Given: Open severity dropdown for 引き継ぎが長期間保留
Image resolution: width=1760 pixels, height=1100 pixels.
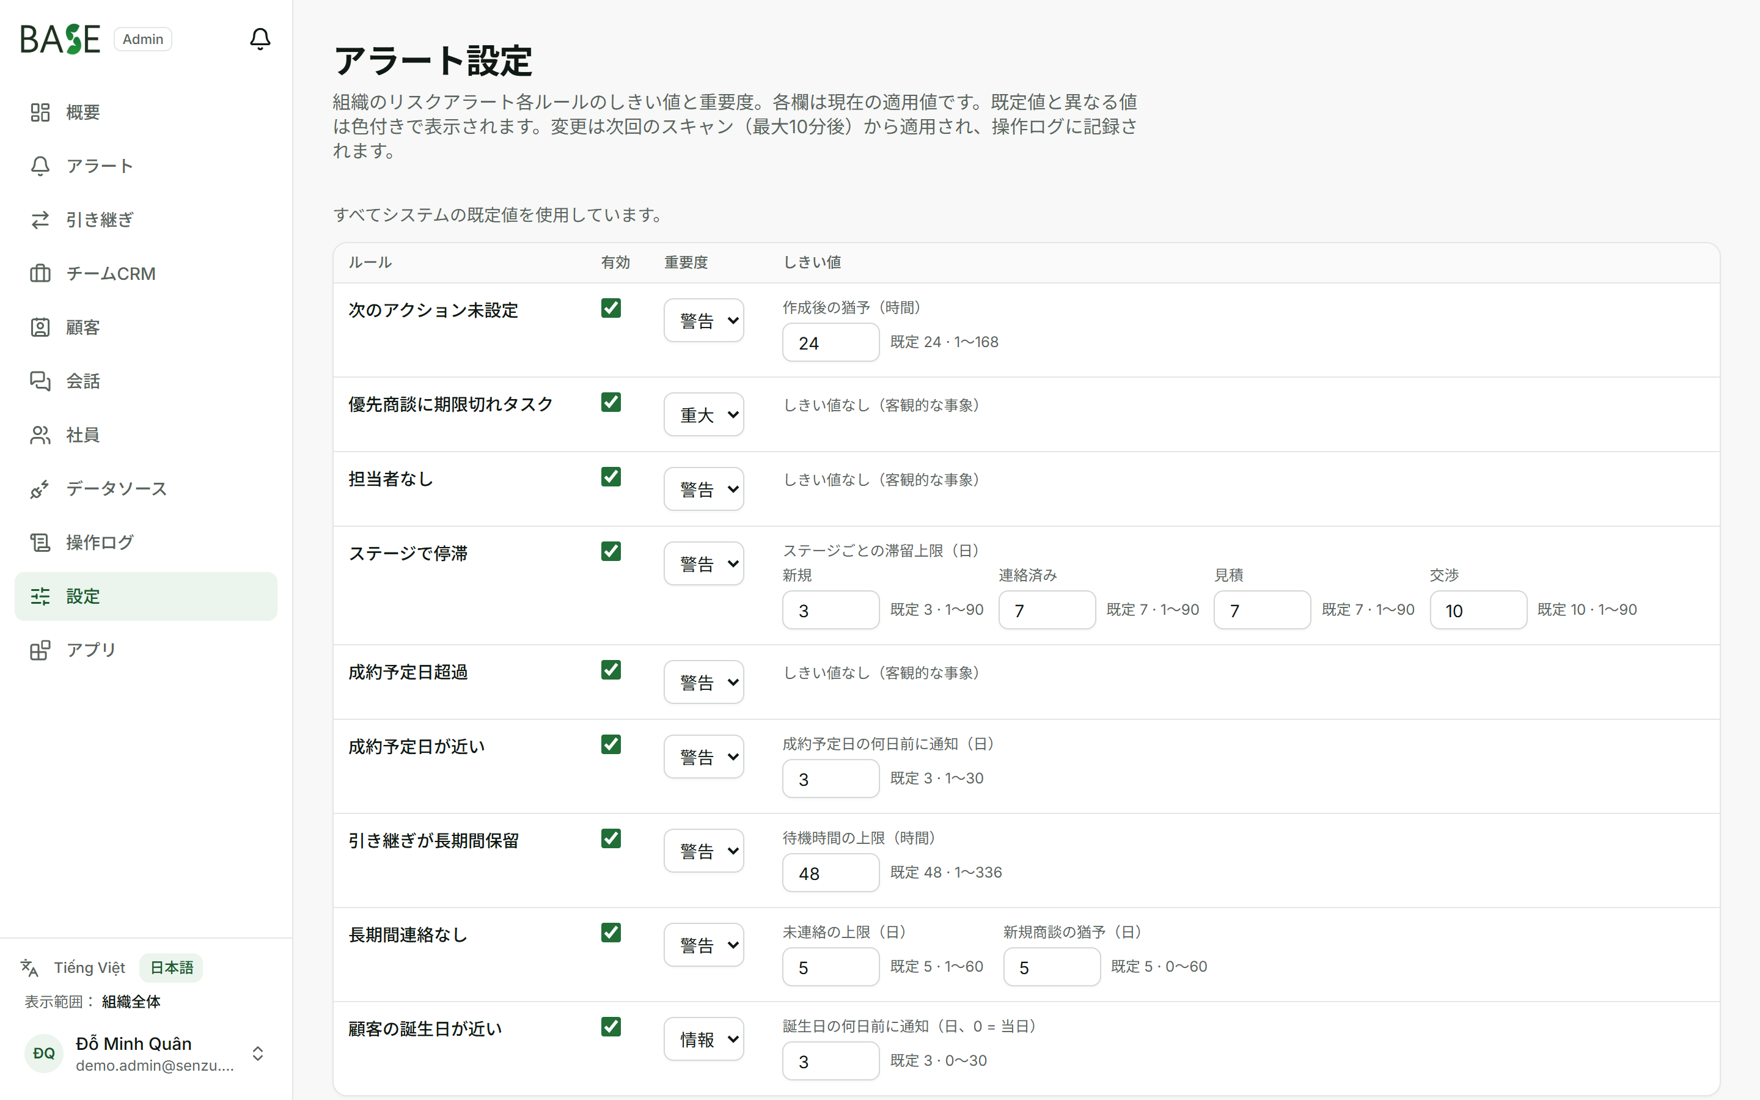Looking at the screenshot, I should pyautogui.click(x=703, y=851).
